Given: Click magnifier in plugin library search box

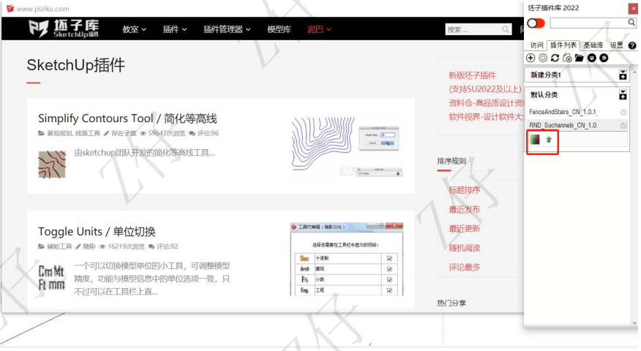Looking at the screenshot, I should [x=631, y=23].
